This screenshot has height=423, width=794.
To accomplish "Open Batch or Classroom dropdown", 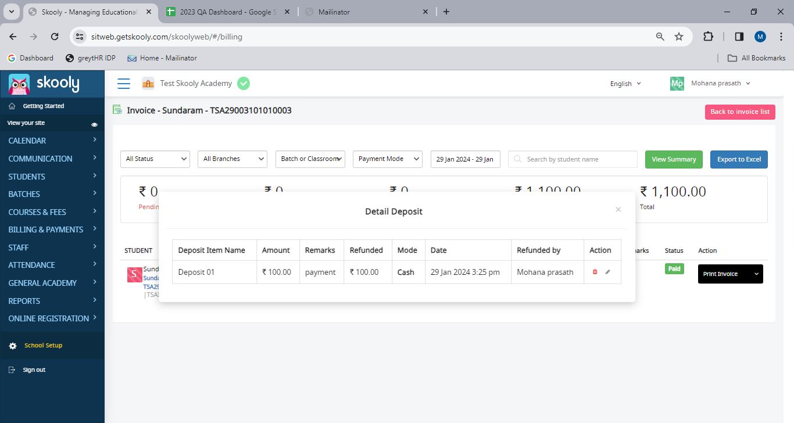I will pos(310,159).
